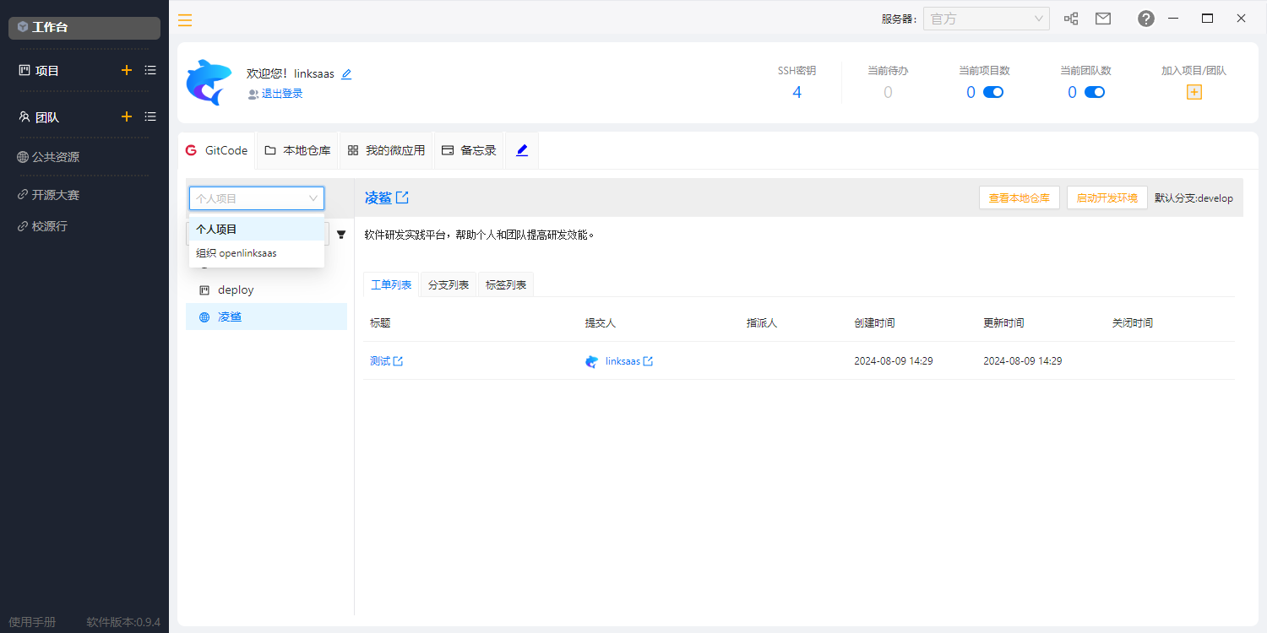Screen dimensions: 1267x633
Task: Select the 标签列表 tab
Action: pos(506,284)
